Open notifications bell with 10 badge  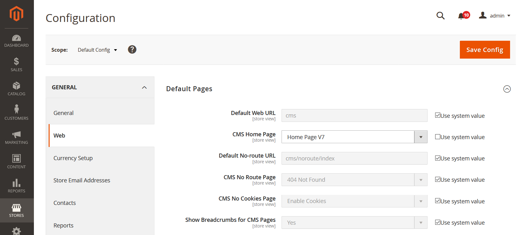(x=464, y=16)
